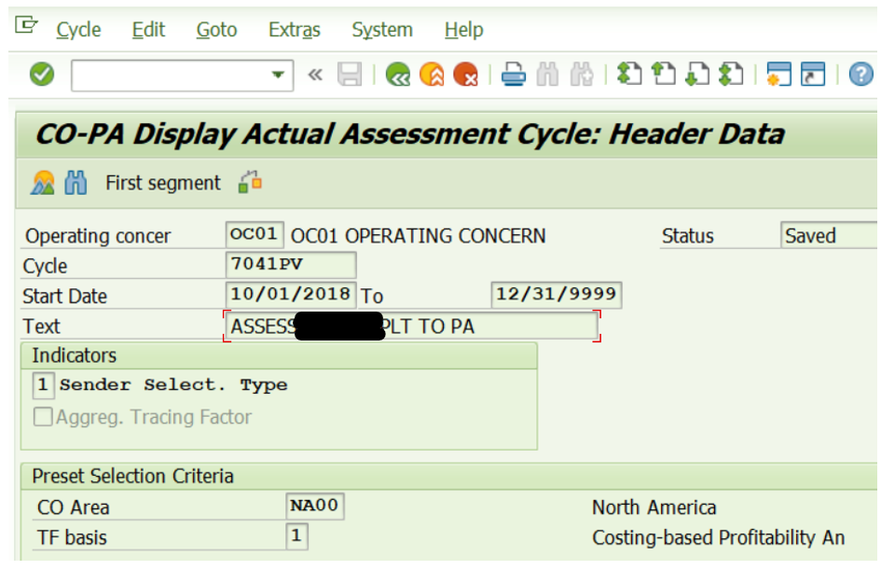The height and width of the screenshot is (570, 881).
Task: Open the Goto menu
Action: tap(216, 30)
